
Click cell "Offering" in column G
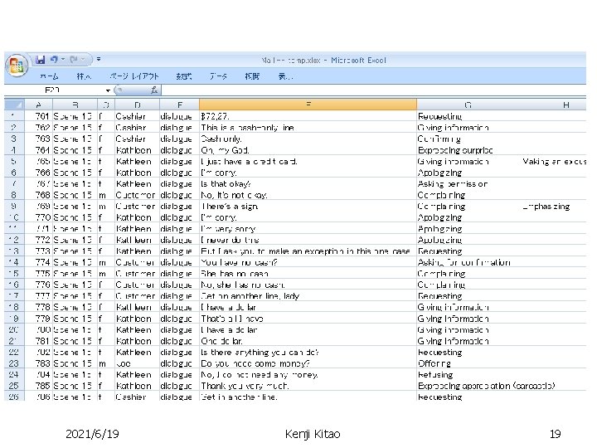pos(468,363)
